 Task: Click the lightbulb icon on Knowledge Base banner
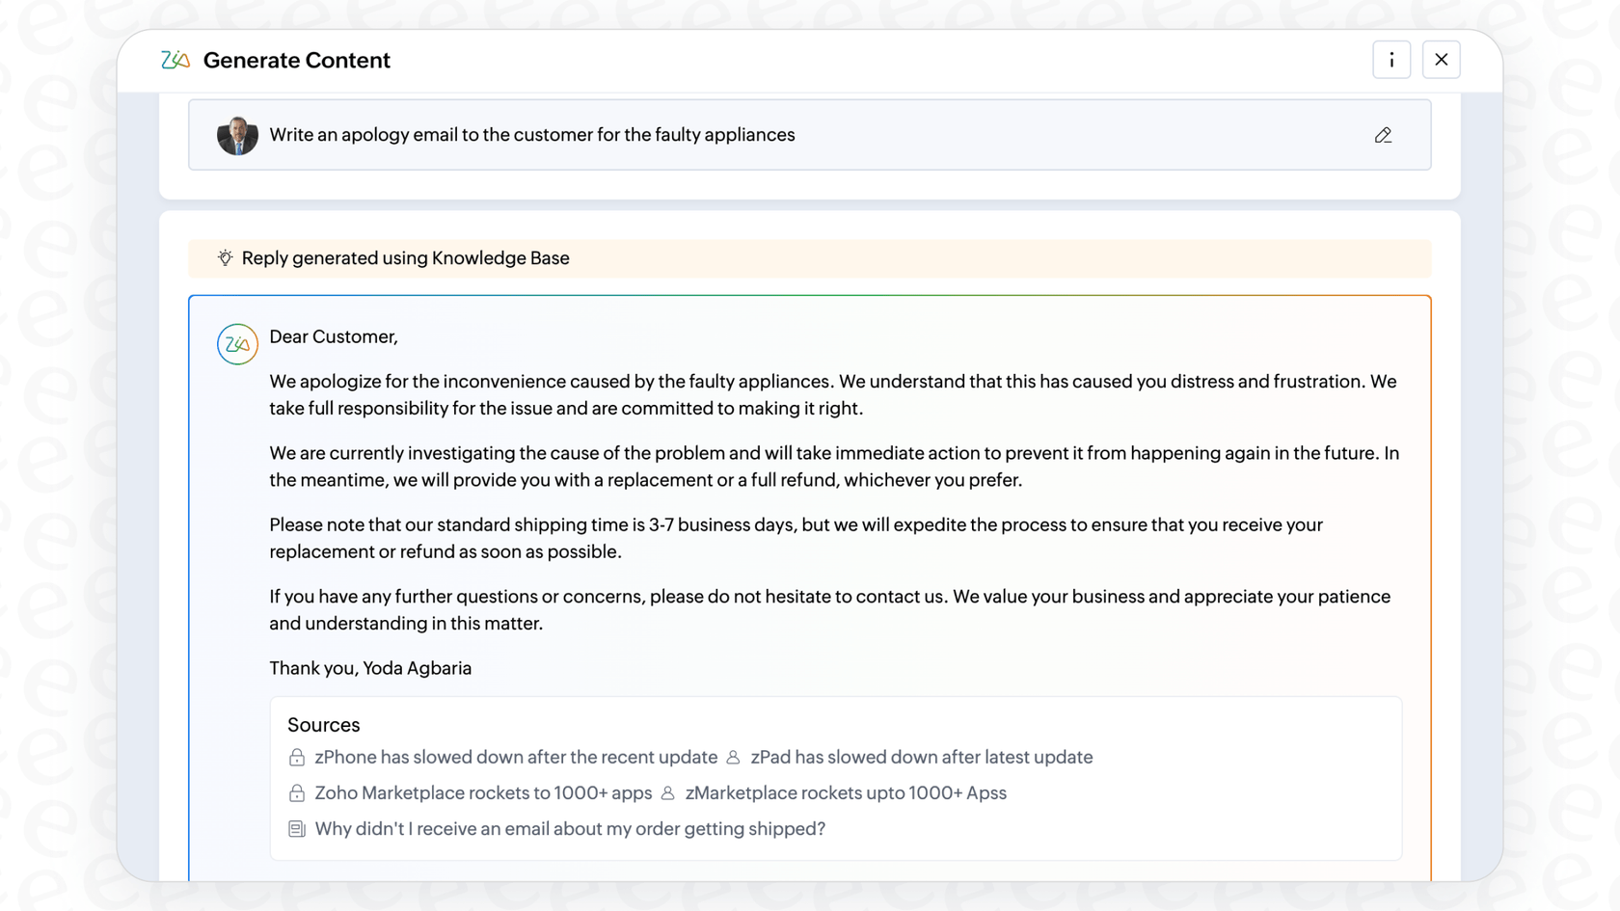(x=225, y=257)
